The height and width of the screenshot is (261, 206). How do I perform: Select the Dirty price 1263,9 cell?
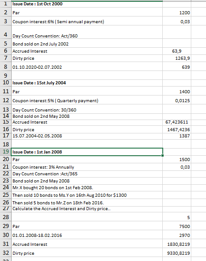(177, 58)
